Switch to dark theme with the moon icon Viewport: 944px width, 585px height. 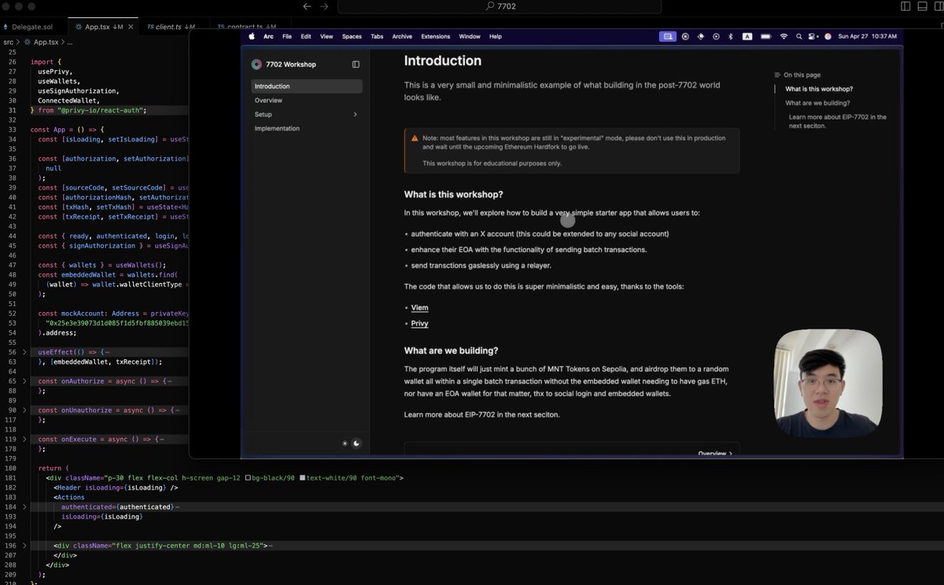[x=356, y=443]
